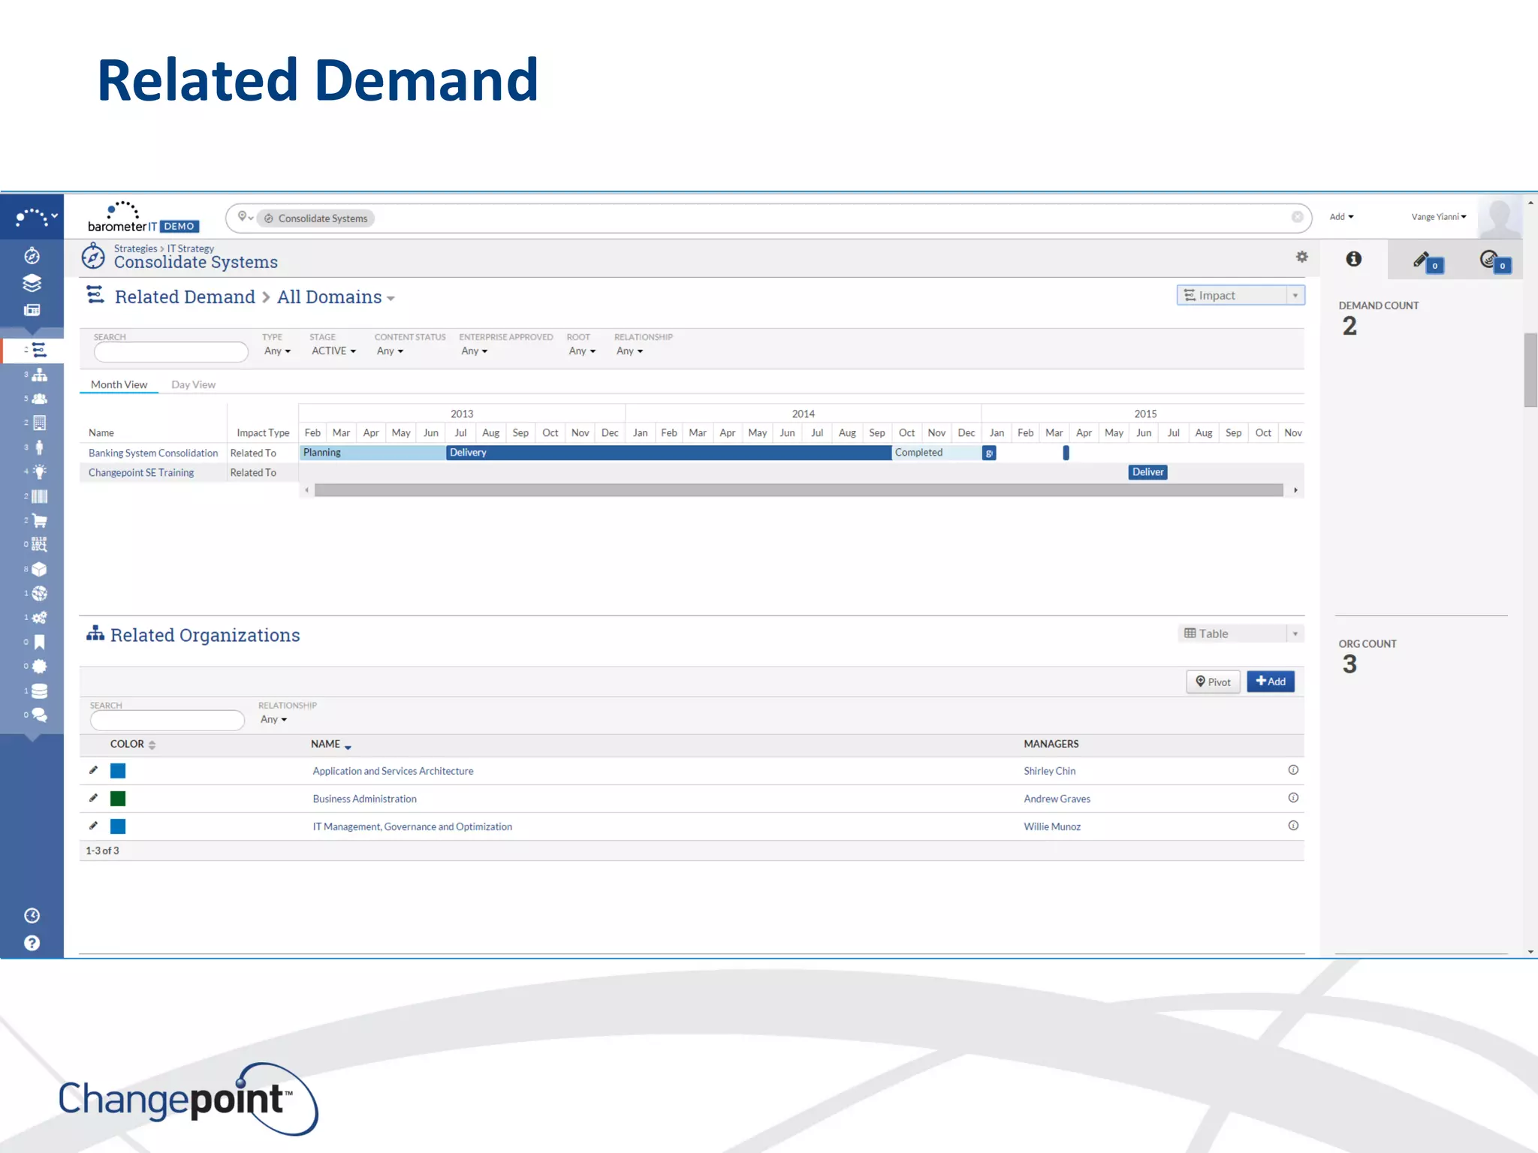Expand the All Domains dropdown
The height and width of the screenshot is (1153, 1538).
pos(336,297)
